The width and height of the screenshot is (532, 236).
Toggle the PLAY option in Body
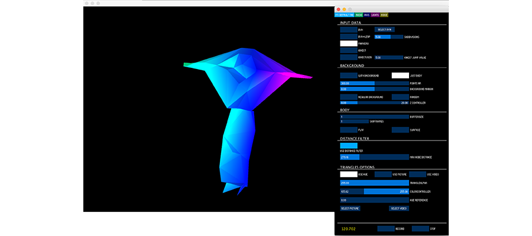(x=349, y=130)
